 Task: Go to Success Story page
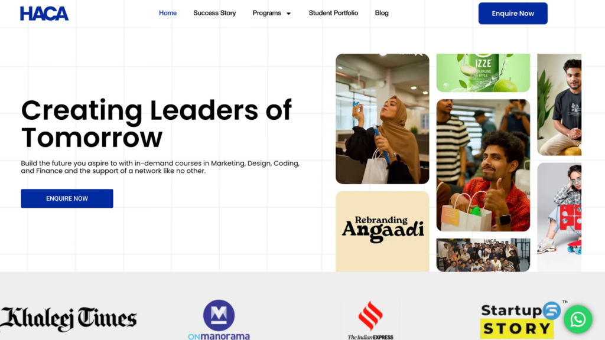[214, 13]
